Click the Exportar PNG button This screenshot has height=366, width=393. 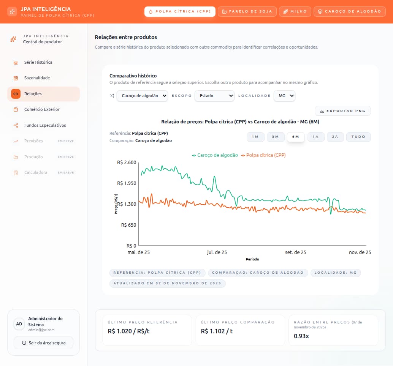342,111
